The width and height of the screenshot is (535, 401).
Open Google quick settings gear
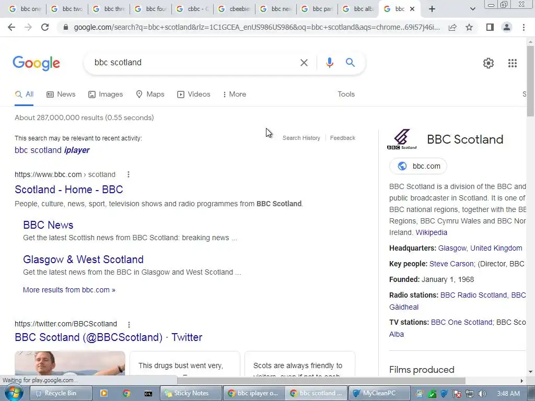pos(489,63)
